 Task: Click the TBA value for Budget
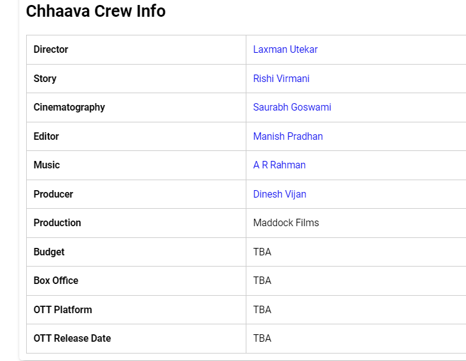click(x=262, y=252)
